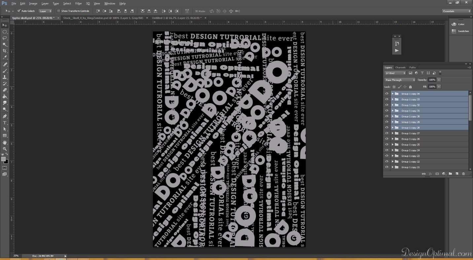This screenshot has width=473, height=260.
Task: Hide Group 1 copy 28 layer
Action: [387, 128]
